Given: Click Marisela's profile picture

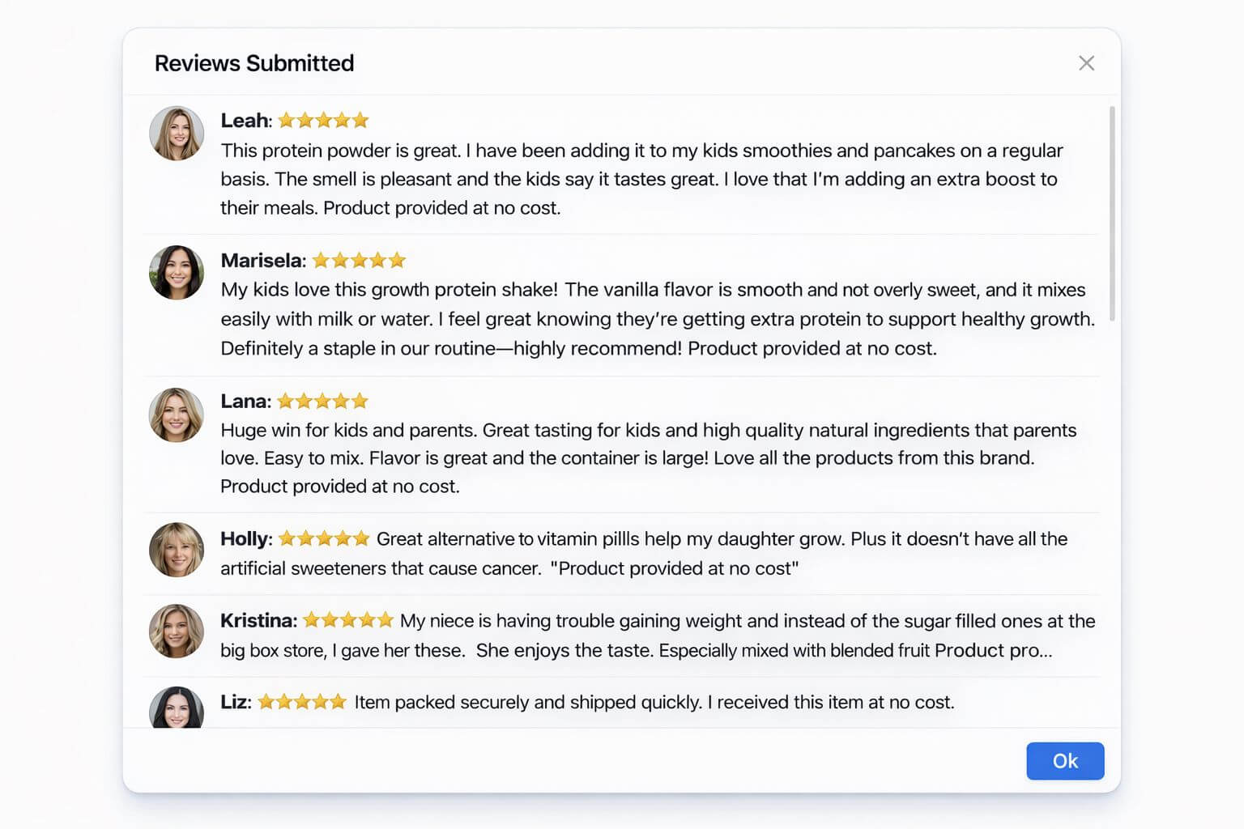Looking at the screenshot, I should [176, 273].
